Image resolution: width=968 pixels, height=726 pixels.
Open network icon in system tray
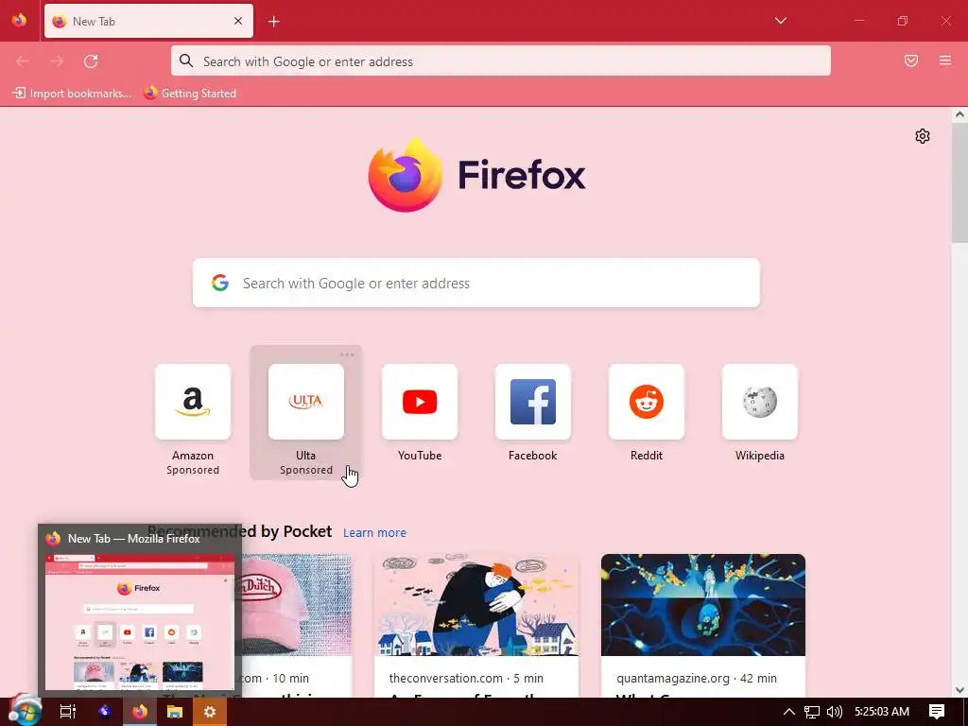tap(812, 712)
